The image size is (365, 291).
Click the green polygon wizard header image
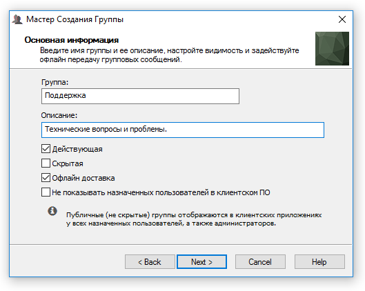(332, 48)
